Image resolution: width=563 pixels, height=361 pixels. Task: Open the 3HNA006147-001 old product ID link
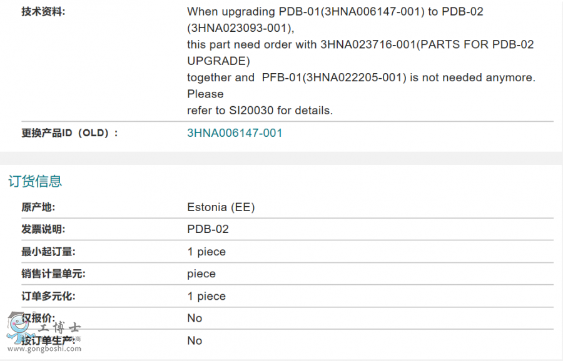click(235, 133)
